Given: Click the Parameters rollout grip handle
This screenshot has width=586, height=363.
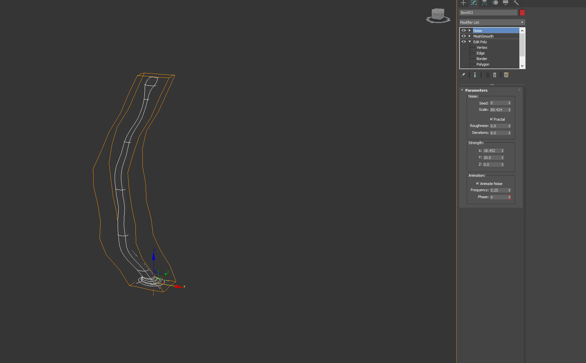Looking at the screenshot, I should [519, 90].
